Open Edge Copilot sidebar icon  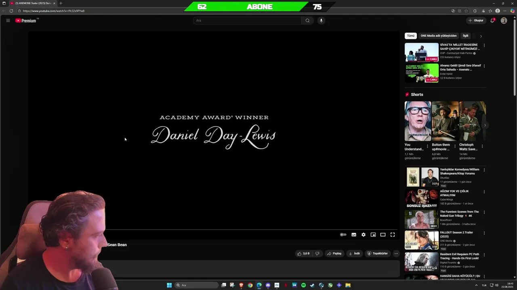(513, 11)
